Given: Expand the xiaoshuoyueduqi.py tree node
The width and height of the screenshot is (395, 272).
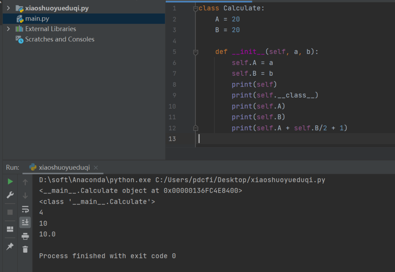Looking at the screenshot, I should point(8,8).
